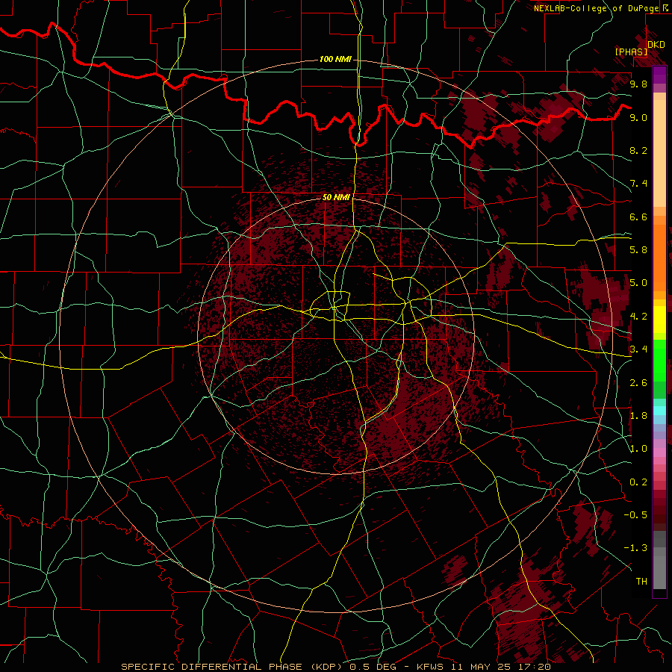The image size is (672, 672).
Task: Click the 9.0 value on the color scale
Action: tap(638, 117)
